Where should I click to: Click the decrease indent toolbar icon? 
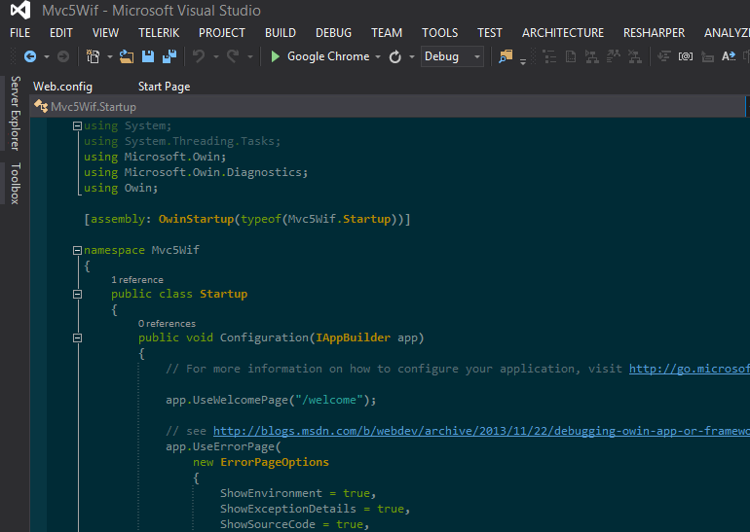[x=664, y=56]
